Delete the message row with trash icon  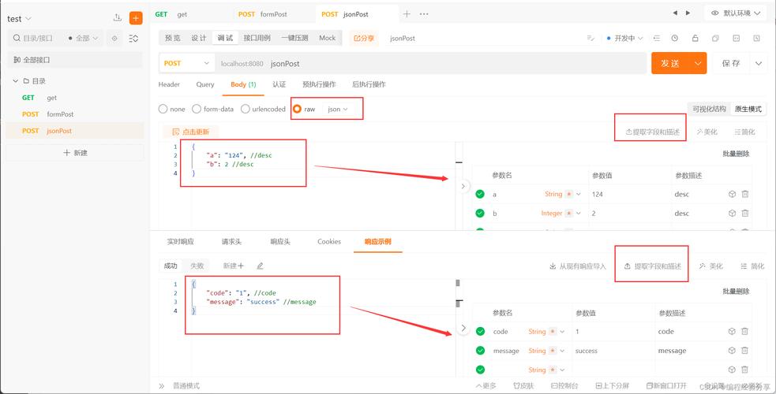click(x=745, y=351)
